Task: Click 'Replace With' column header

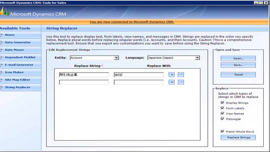Action: [x=159, y=66]
